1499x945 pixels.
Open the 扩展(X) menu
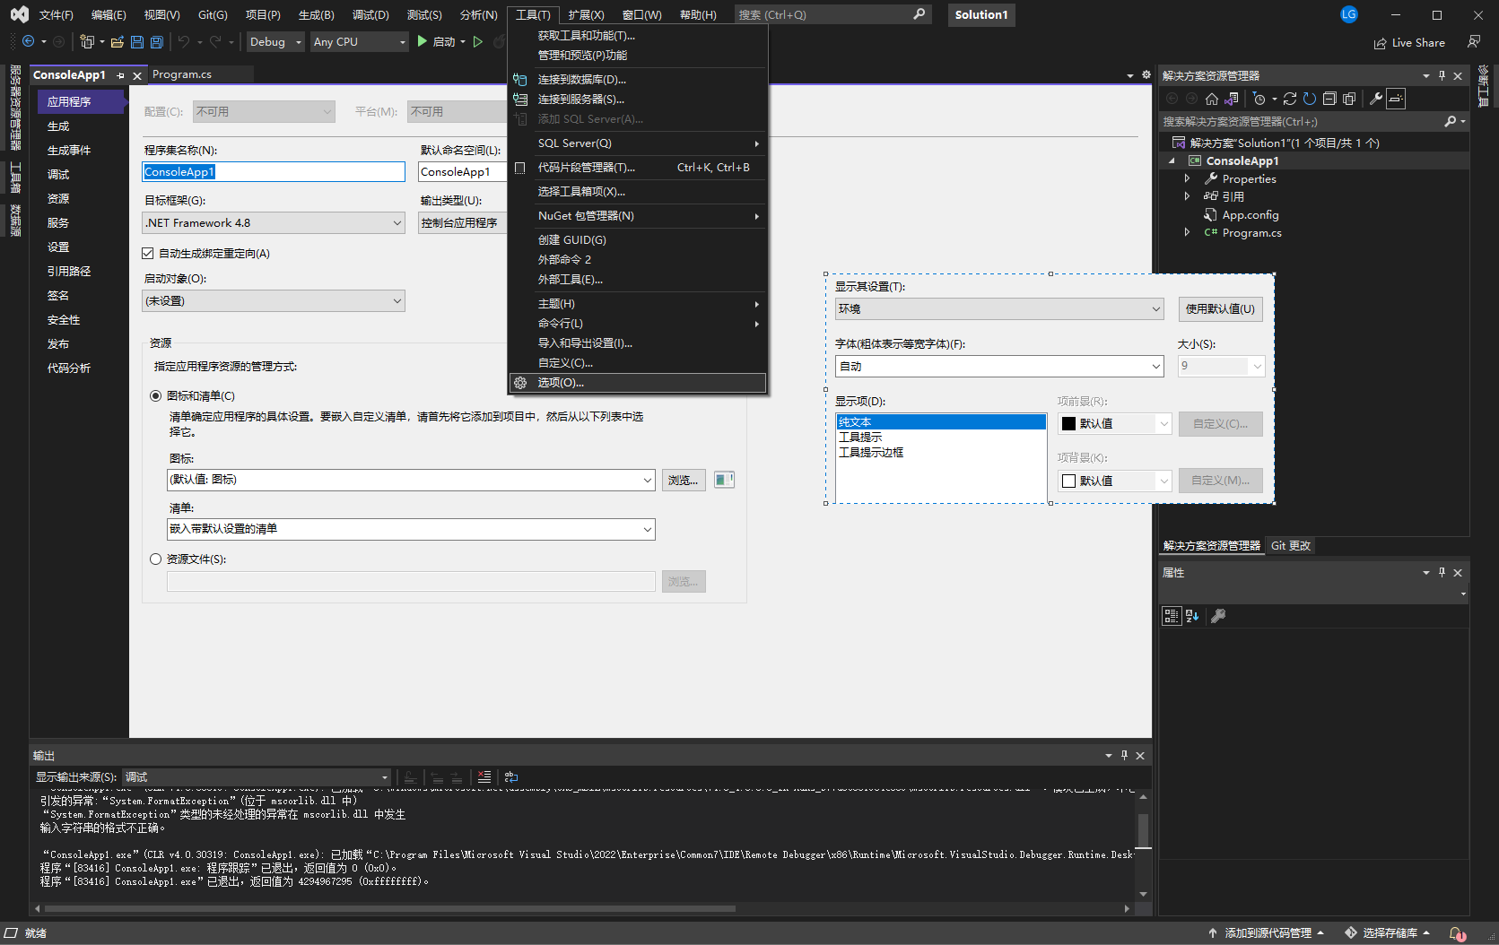tap(586, 14)
